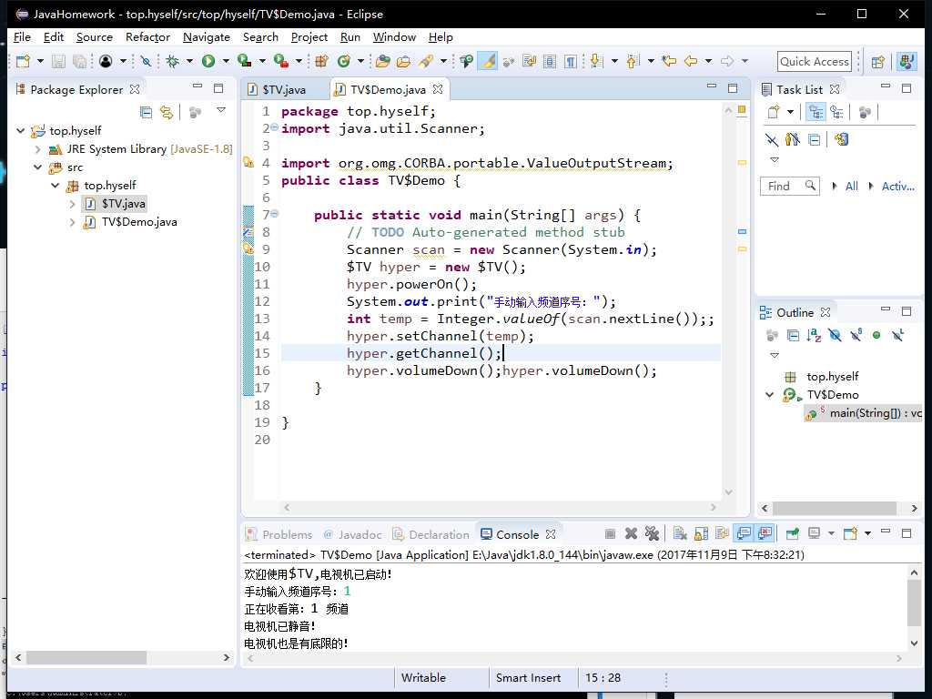Click inside the Quick Access field
The height and width of the screenshot is (699, 932).
(x=815, y=61)
